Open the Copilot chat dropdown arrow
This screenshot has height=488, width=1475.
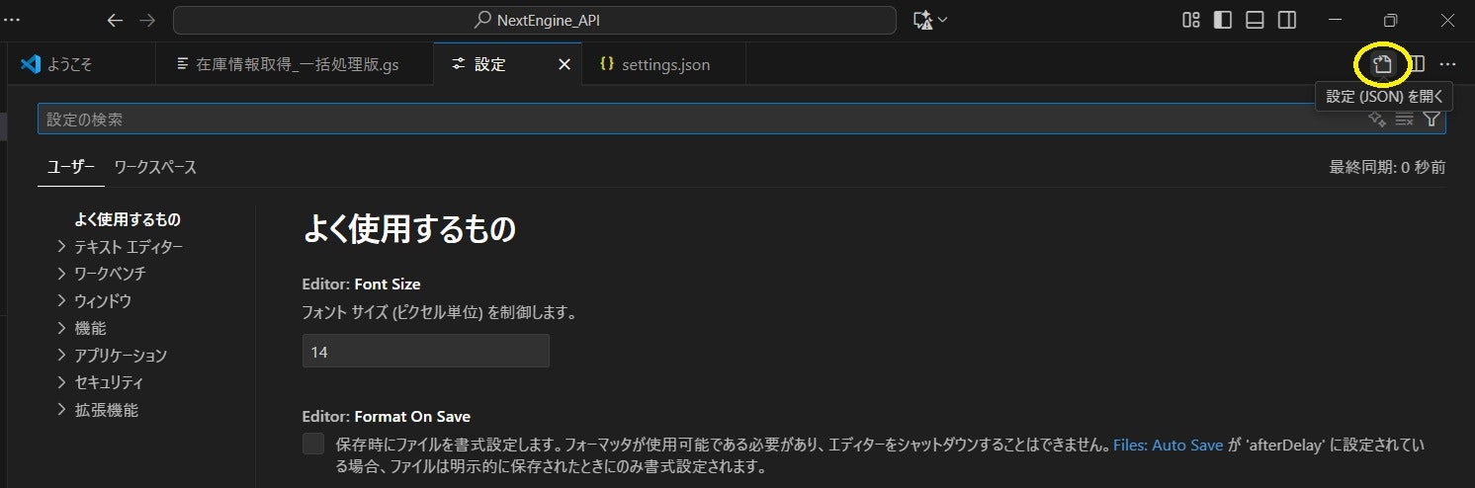pos(942,20)
